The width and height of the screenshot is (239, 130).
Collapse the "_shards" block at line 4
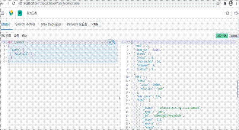tap(130, 54)
